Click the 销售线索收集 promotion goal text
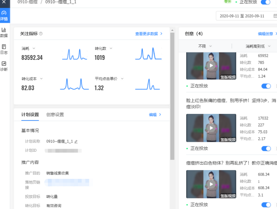 (57, 173)
